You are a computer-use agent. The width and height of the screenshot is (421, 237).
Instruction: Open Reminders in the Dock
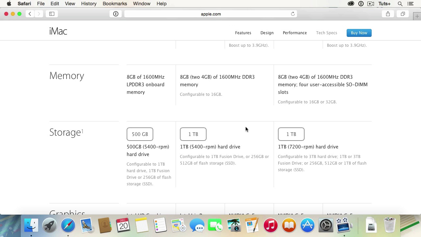160,225
